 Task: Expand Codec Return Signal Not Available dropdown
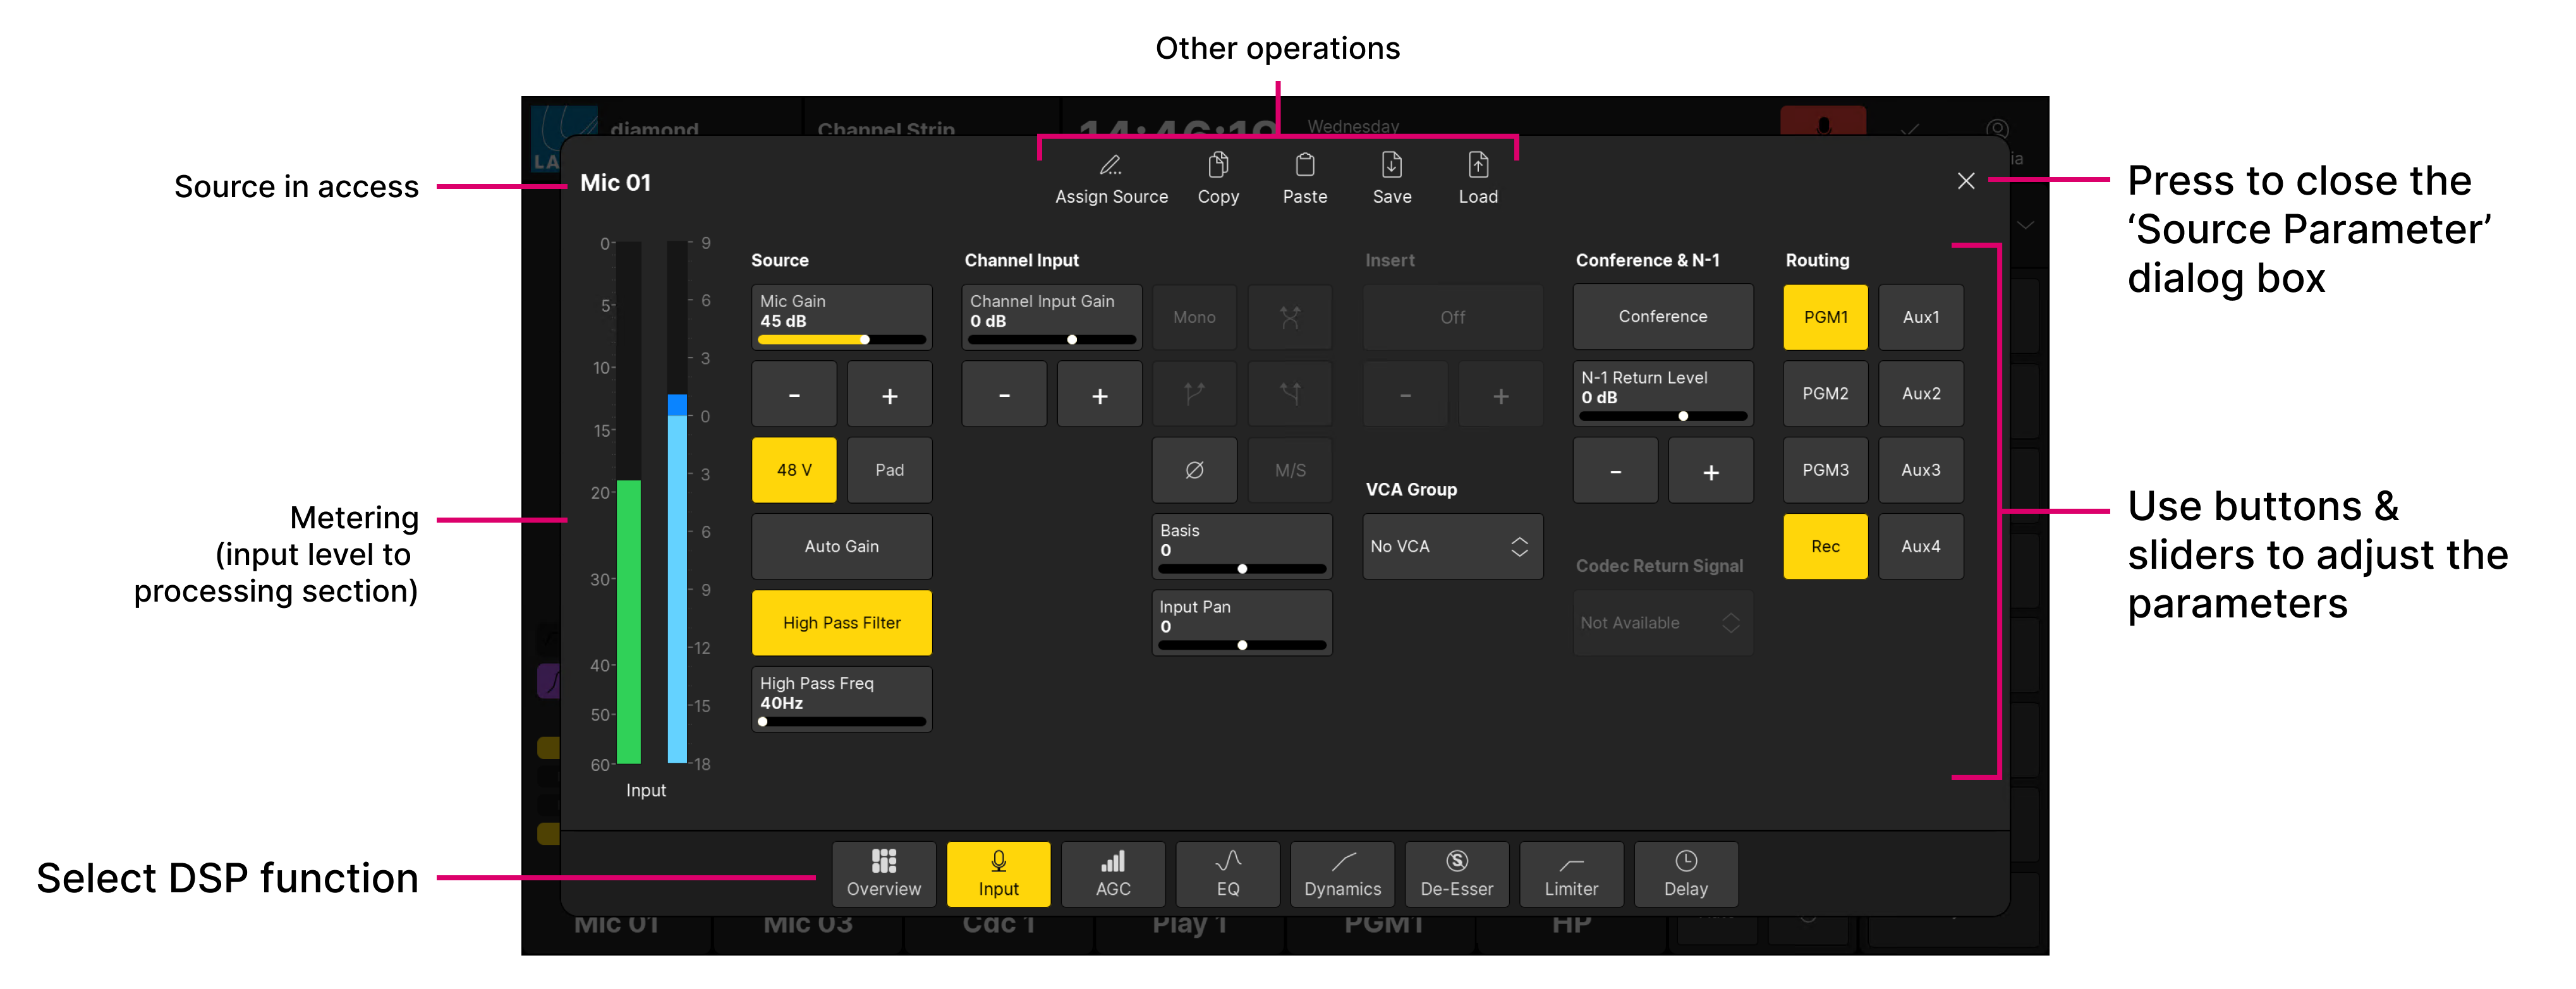click(x=1662, y=623)
